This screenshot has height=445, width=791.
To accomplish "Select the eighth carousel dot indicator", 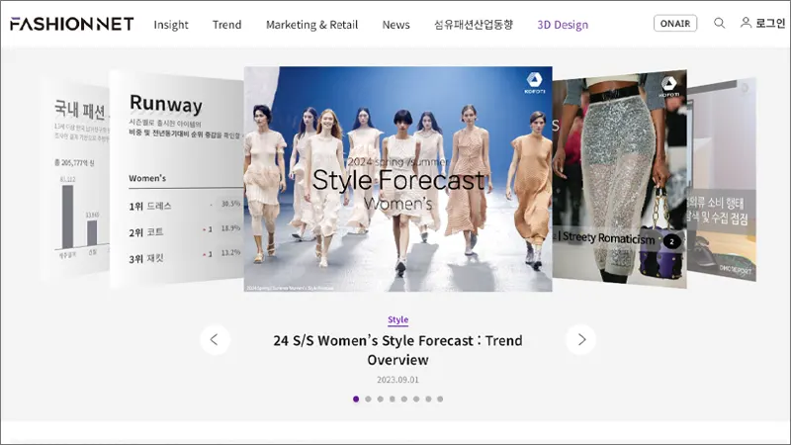I will tap(440, 400).
